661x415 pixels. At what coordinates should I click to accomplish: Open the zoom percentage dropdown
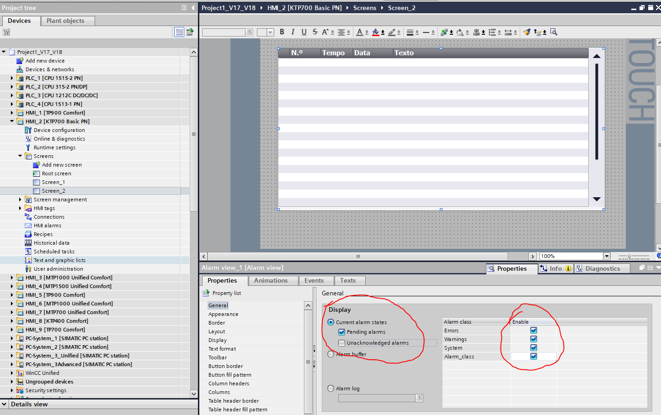pyautogui.click(x=607, y=256)
